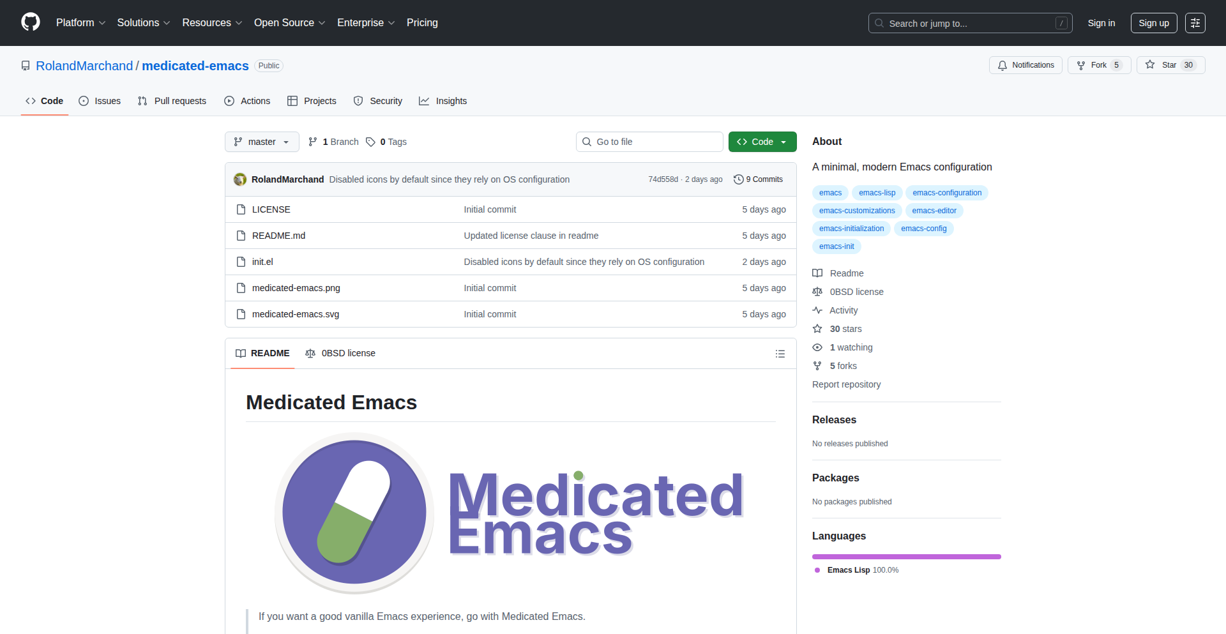Viewport: 1226px width, 634px height.
Task: Open the command palette icon in header
Action: click(x=1195, y=23)
